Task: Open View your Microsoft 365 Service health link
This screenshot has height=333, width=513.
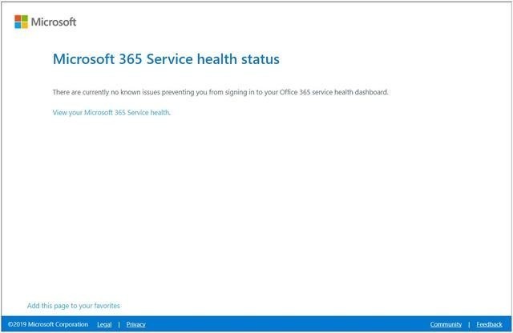Action: point(111,112)
